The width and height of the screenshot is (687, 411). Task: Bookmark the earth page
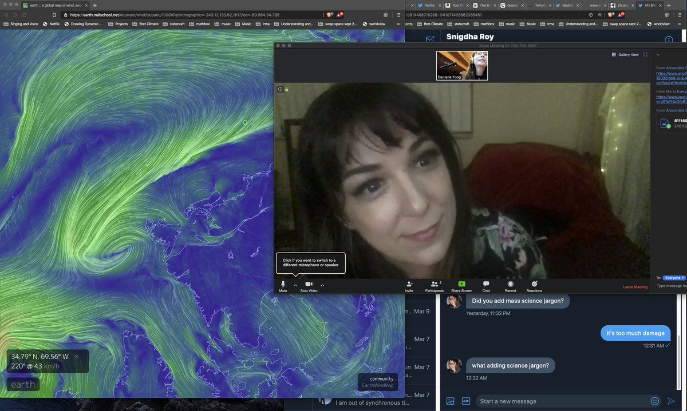tap(54, 15)
